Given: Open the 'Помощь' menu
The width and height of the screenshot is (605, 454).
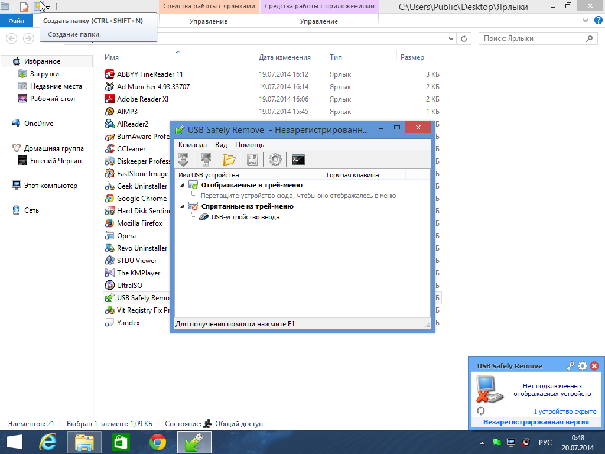Looking at the screenshot, I should [x=249, y=145].
